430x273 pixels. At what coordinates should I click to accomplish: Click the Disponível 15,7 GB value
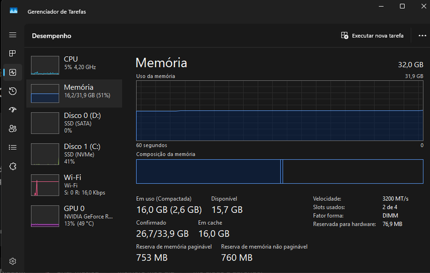click(227, 210)
